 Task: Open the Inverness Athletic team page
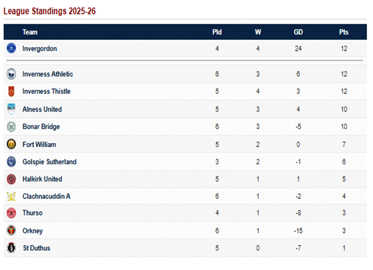click(47, 74)
